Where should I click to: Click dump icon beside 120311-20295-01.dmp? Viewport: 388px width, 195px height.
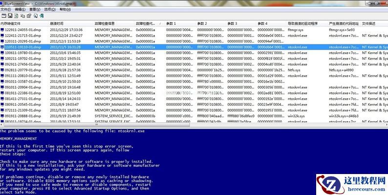pyautogui.click(x=2, y=41)
